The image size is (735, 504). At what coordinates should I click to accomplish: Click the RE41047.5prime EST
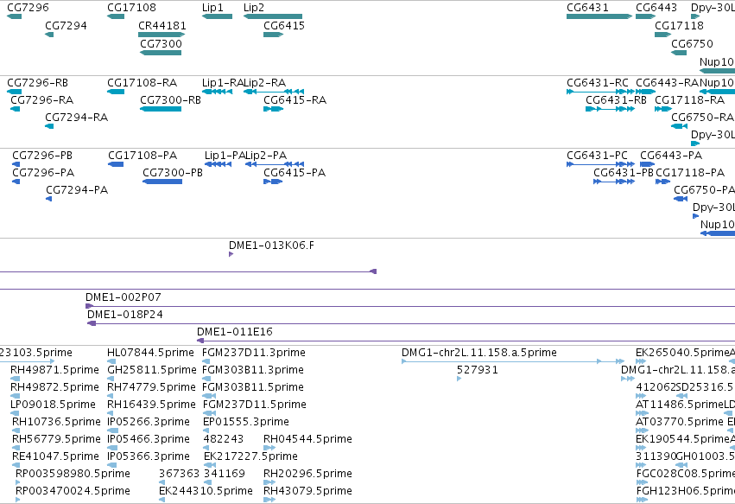[x=16, y=465]
